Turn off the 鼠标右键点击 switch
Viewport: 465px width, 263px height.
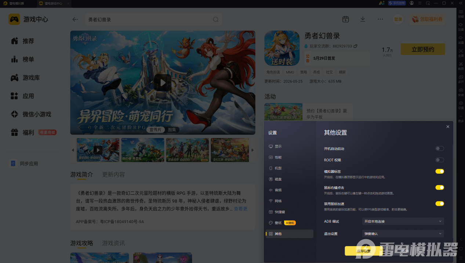(440, 188)
